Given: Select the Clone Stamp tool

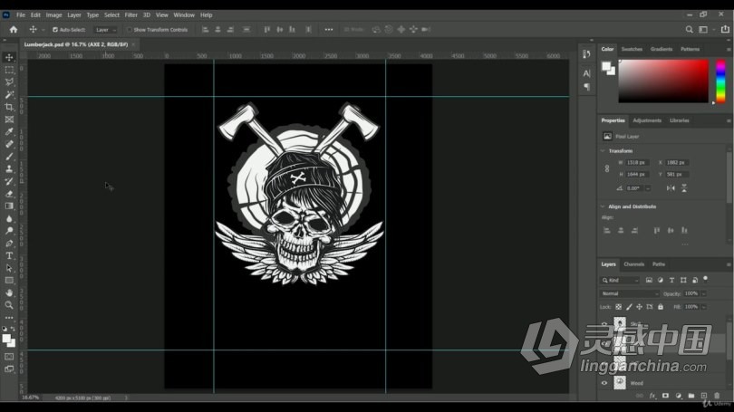Looking at the screenshot, I should [9, 168].
